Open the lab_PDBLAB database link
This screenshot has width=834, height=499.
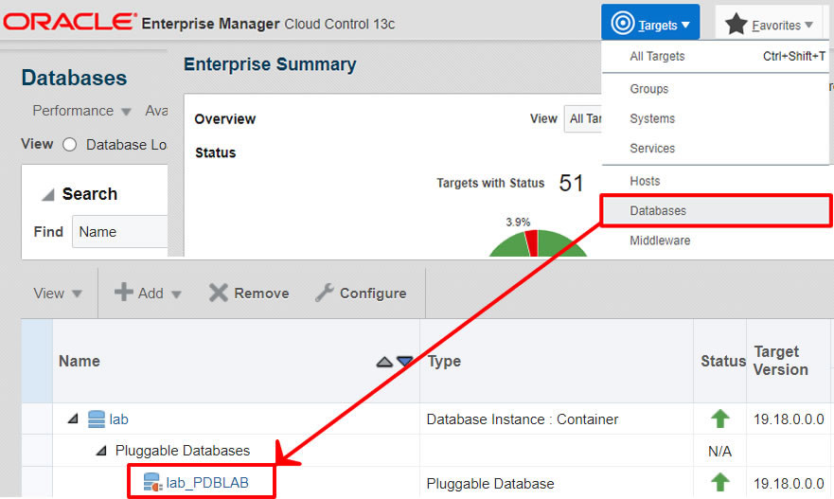pyautogui.click(x=207, y=483)
